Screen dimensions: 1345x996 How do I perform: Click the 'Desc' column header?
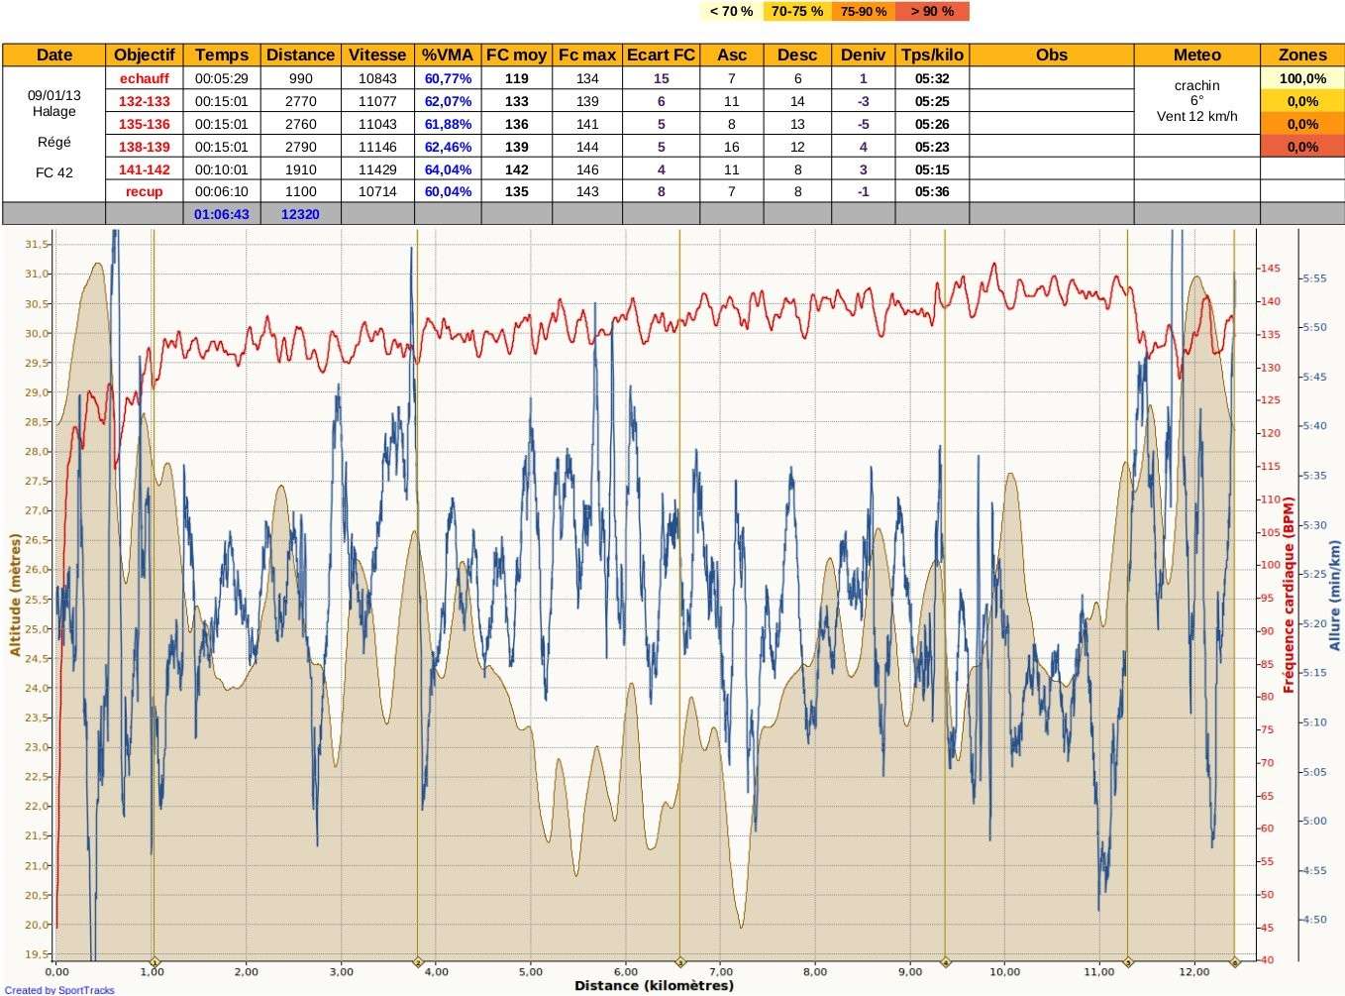[797, 55]
